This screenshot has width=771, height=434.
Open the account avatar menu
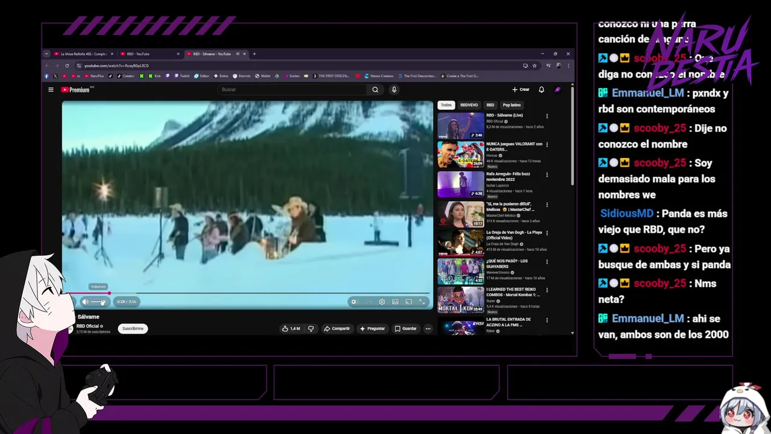point(558,90)
